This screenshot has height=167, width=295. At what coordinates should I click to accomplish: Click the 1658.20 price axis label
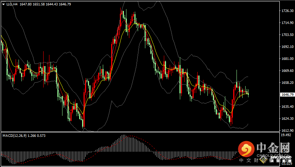[287, 82]
